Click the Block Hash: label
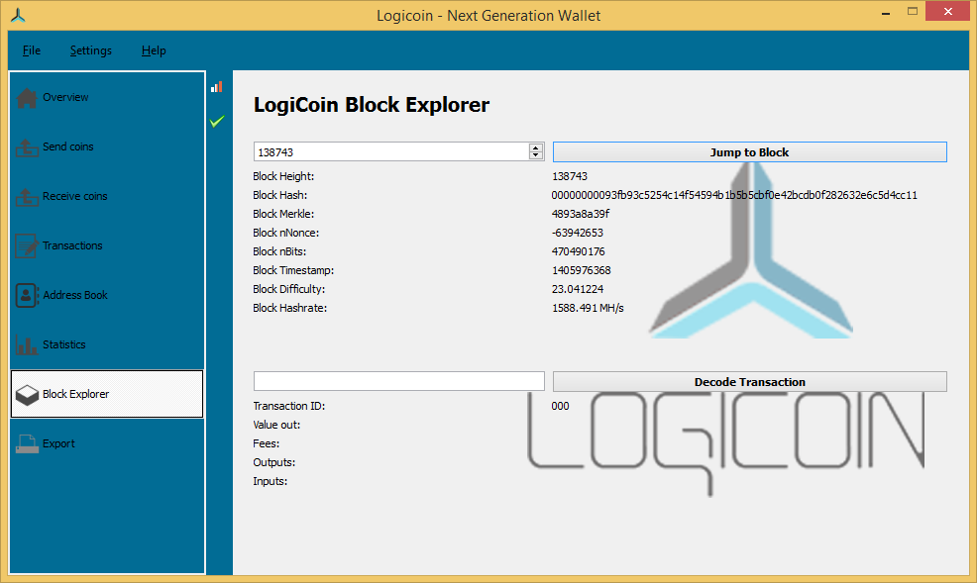977x583 pixels. pyautogui.click(x=279, y=195)
